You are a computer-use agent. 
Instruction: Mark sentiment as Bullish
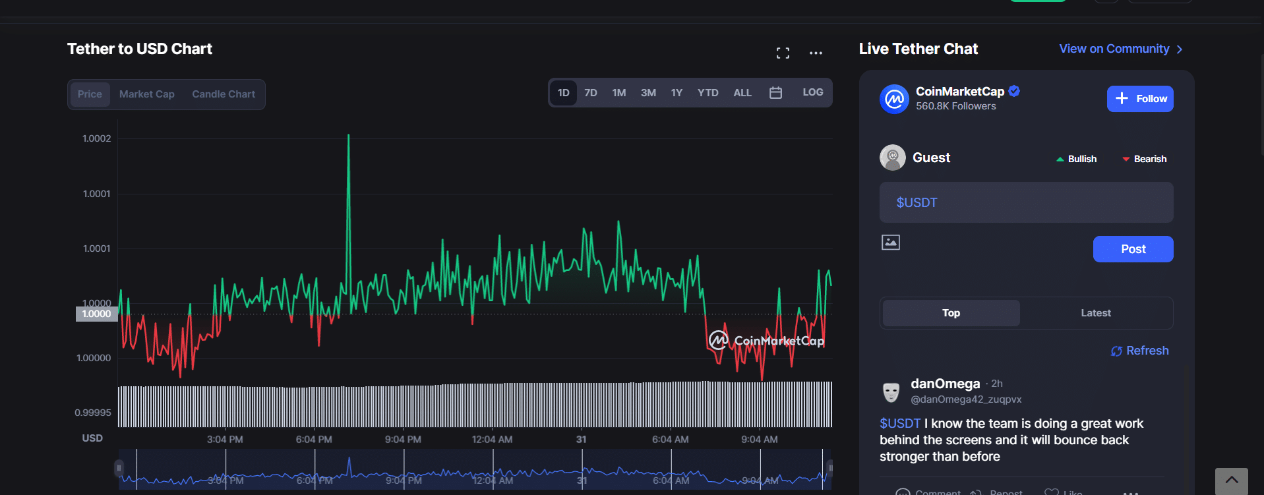tap(1077, 159)
